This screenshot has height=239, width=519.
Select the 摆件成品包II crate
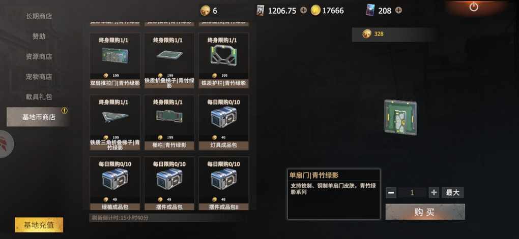point(224,184)
